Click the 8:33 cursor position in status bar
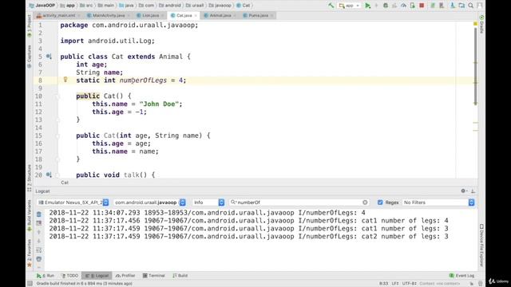511x287 pixels. coord(383,284)
